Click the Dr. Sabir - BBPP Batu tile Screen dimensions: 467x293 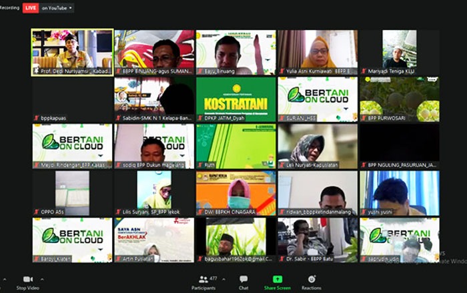click(318, 239)
